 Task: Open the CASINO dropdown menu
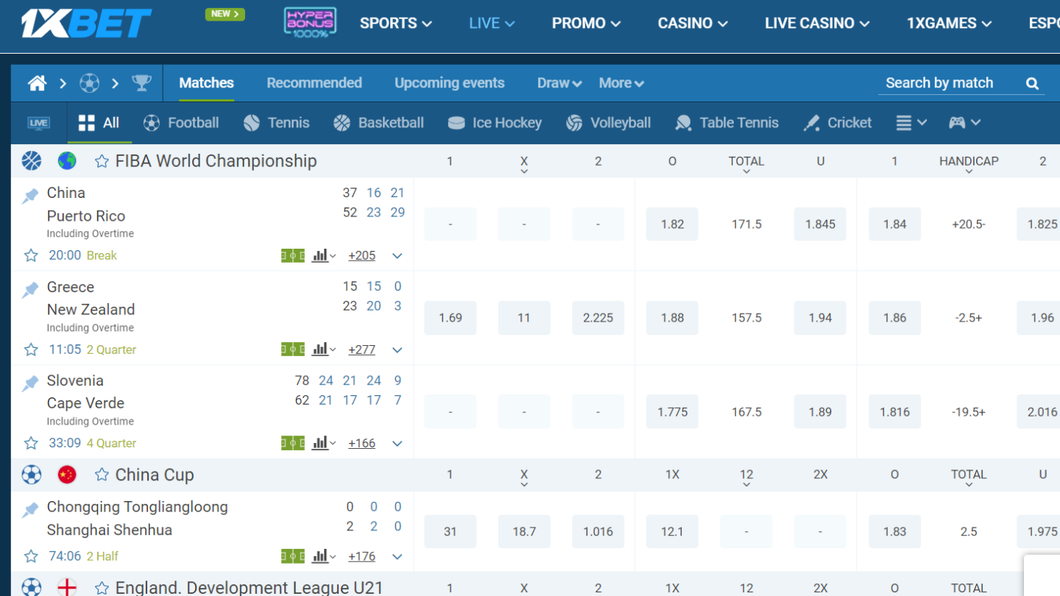[x=693, y=24]
